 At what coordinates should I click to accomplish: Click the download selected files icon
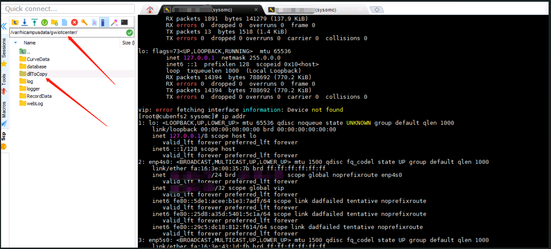coord(25,23)
